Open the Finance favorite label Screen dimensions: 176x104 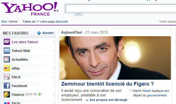point(18,94)
